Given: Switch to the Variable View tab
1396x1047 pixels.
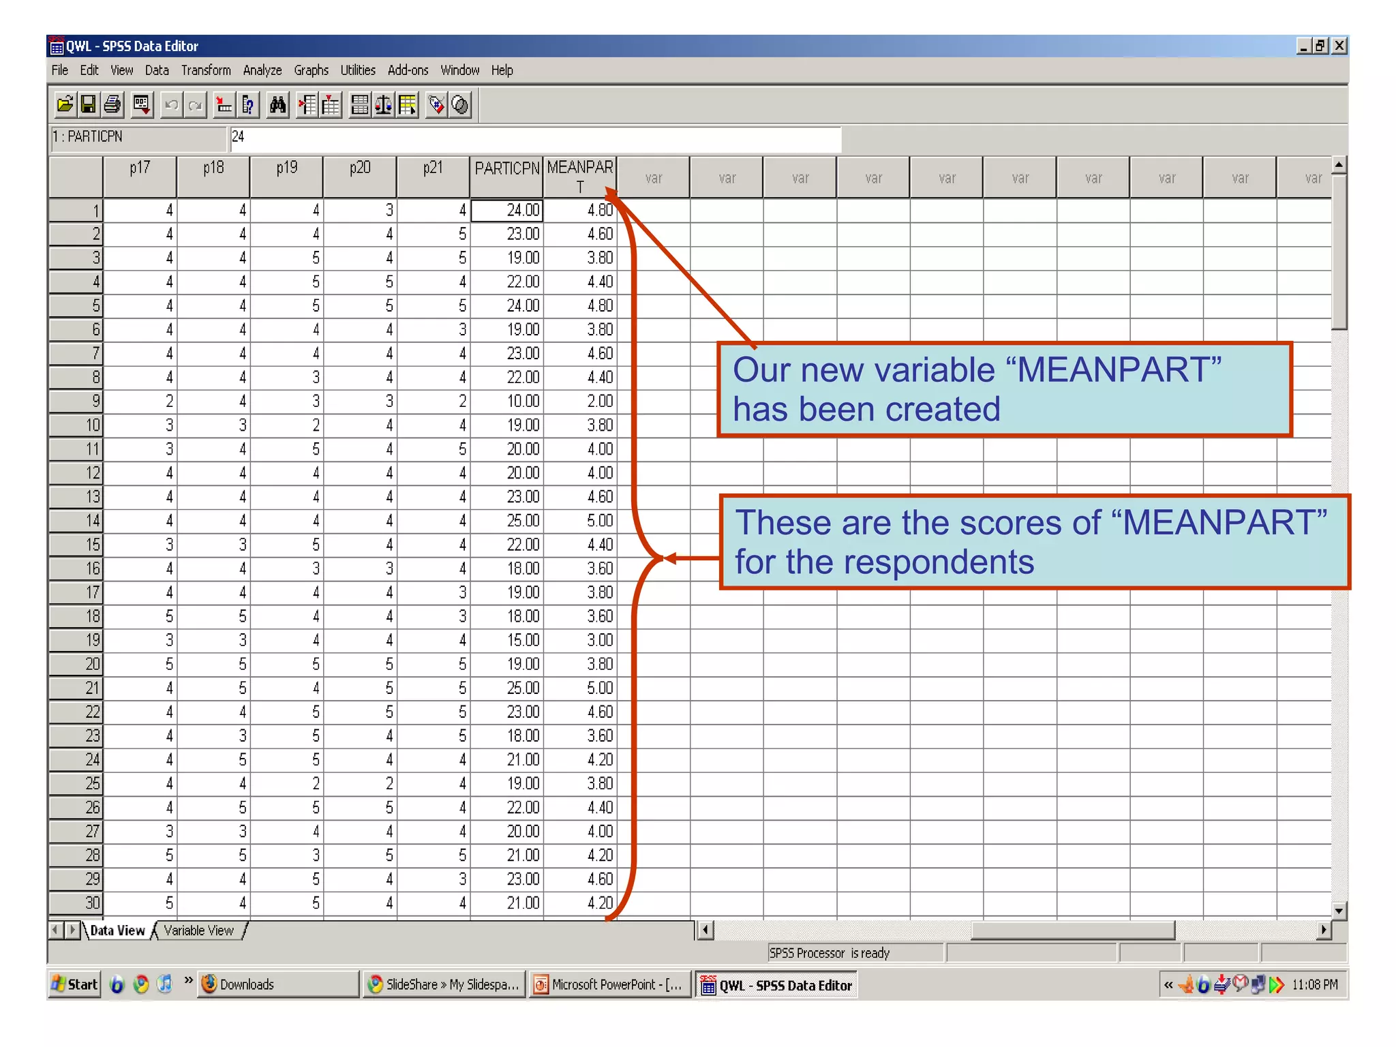Looking at the screenshot, I should pyautogui.click(x=198, y=930).
